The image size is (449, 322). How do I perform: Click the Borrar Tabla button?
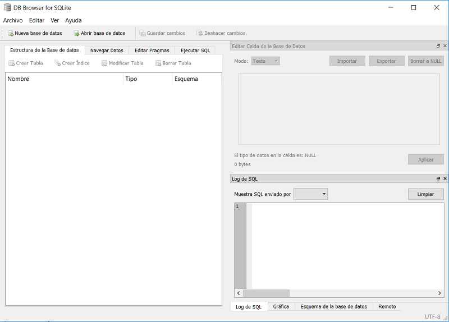tap(173, 63)
